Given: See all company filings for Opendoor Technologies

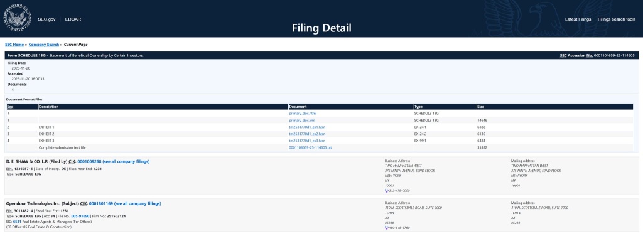Looking at the screenshot, I should 138,204.
